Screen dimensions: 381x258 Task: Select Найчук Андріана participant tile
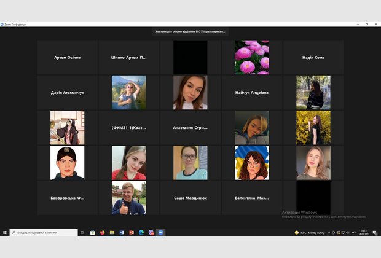pos(251,93)
